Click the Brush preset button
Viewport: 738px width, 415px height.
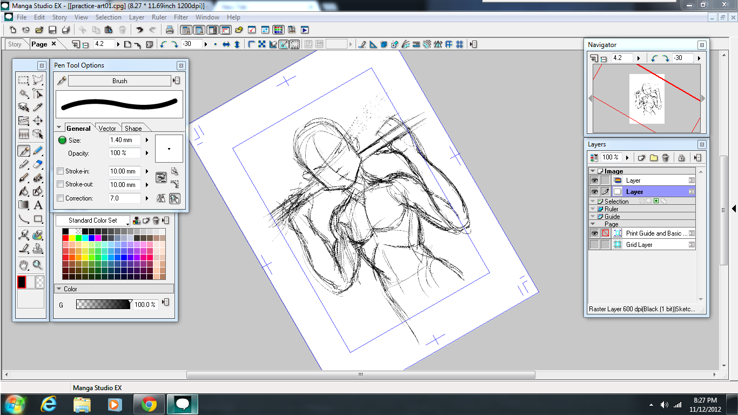[x=119, y=81]
